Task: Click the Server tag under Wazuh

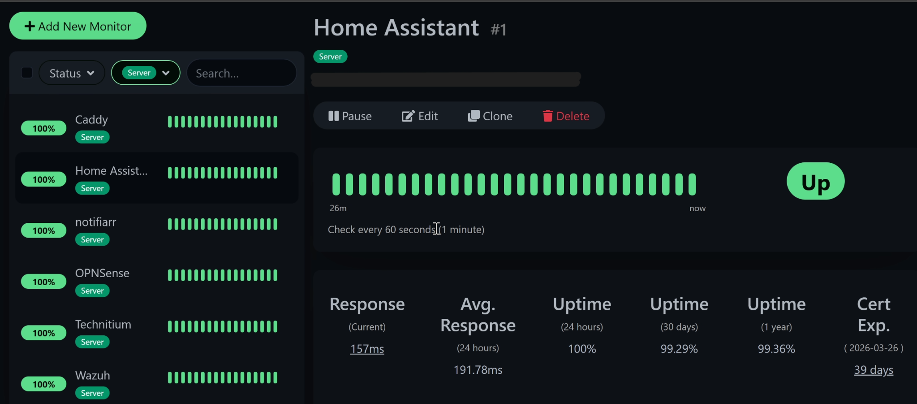Action: coord(92,393)
